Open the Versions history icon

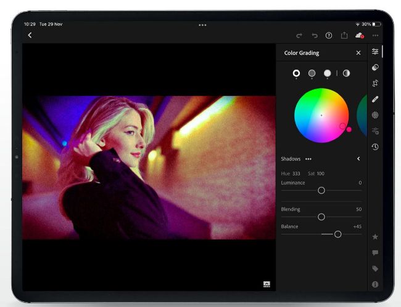375,146
